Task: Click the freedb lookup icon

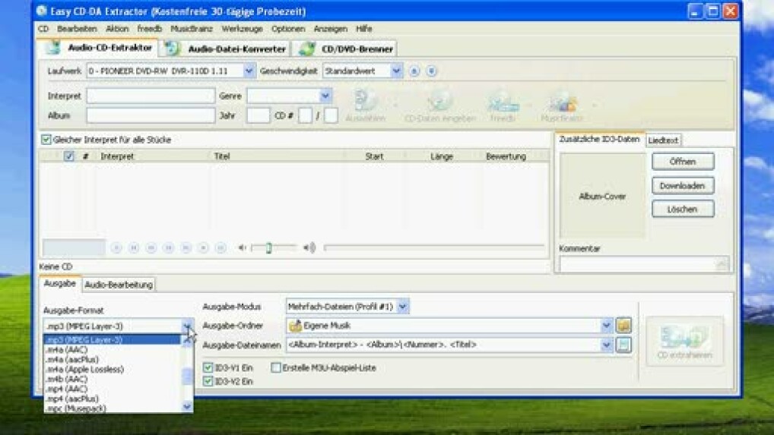Action: pos(503,102)
